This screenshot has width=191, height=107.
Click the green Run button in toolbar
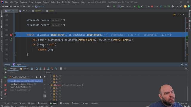coord(135,7)
